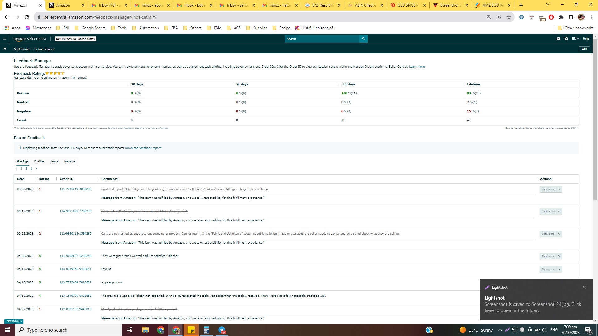Switch to the Negative feedback tab
This screenshot has height=336, width=598.
click(x=70, y=161)
